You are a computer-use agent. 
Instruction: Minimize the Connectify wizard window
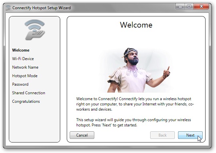pyautogui.click(x=180, y=6)
